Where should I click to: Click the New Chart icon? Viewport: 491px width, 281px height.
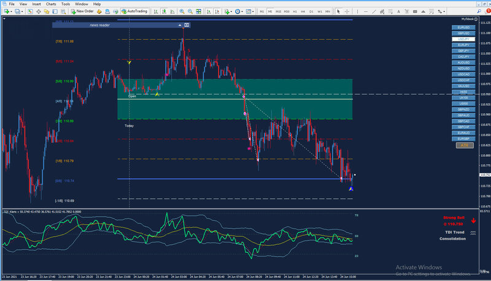pos(7,12)
